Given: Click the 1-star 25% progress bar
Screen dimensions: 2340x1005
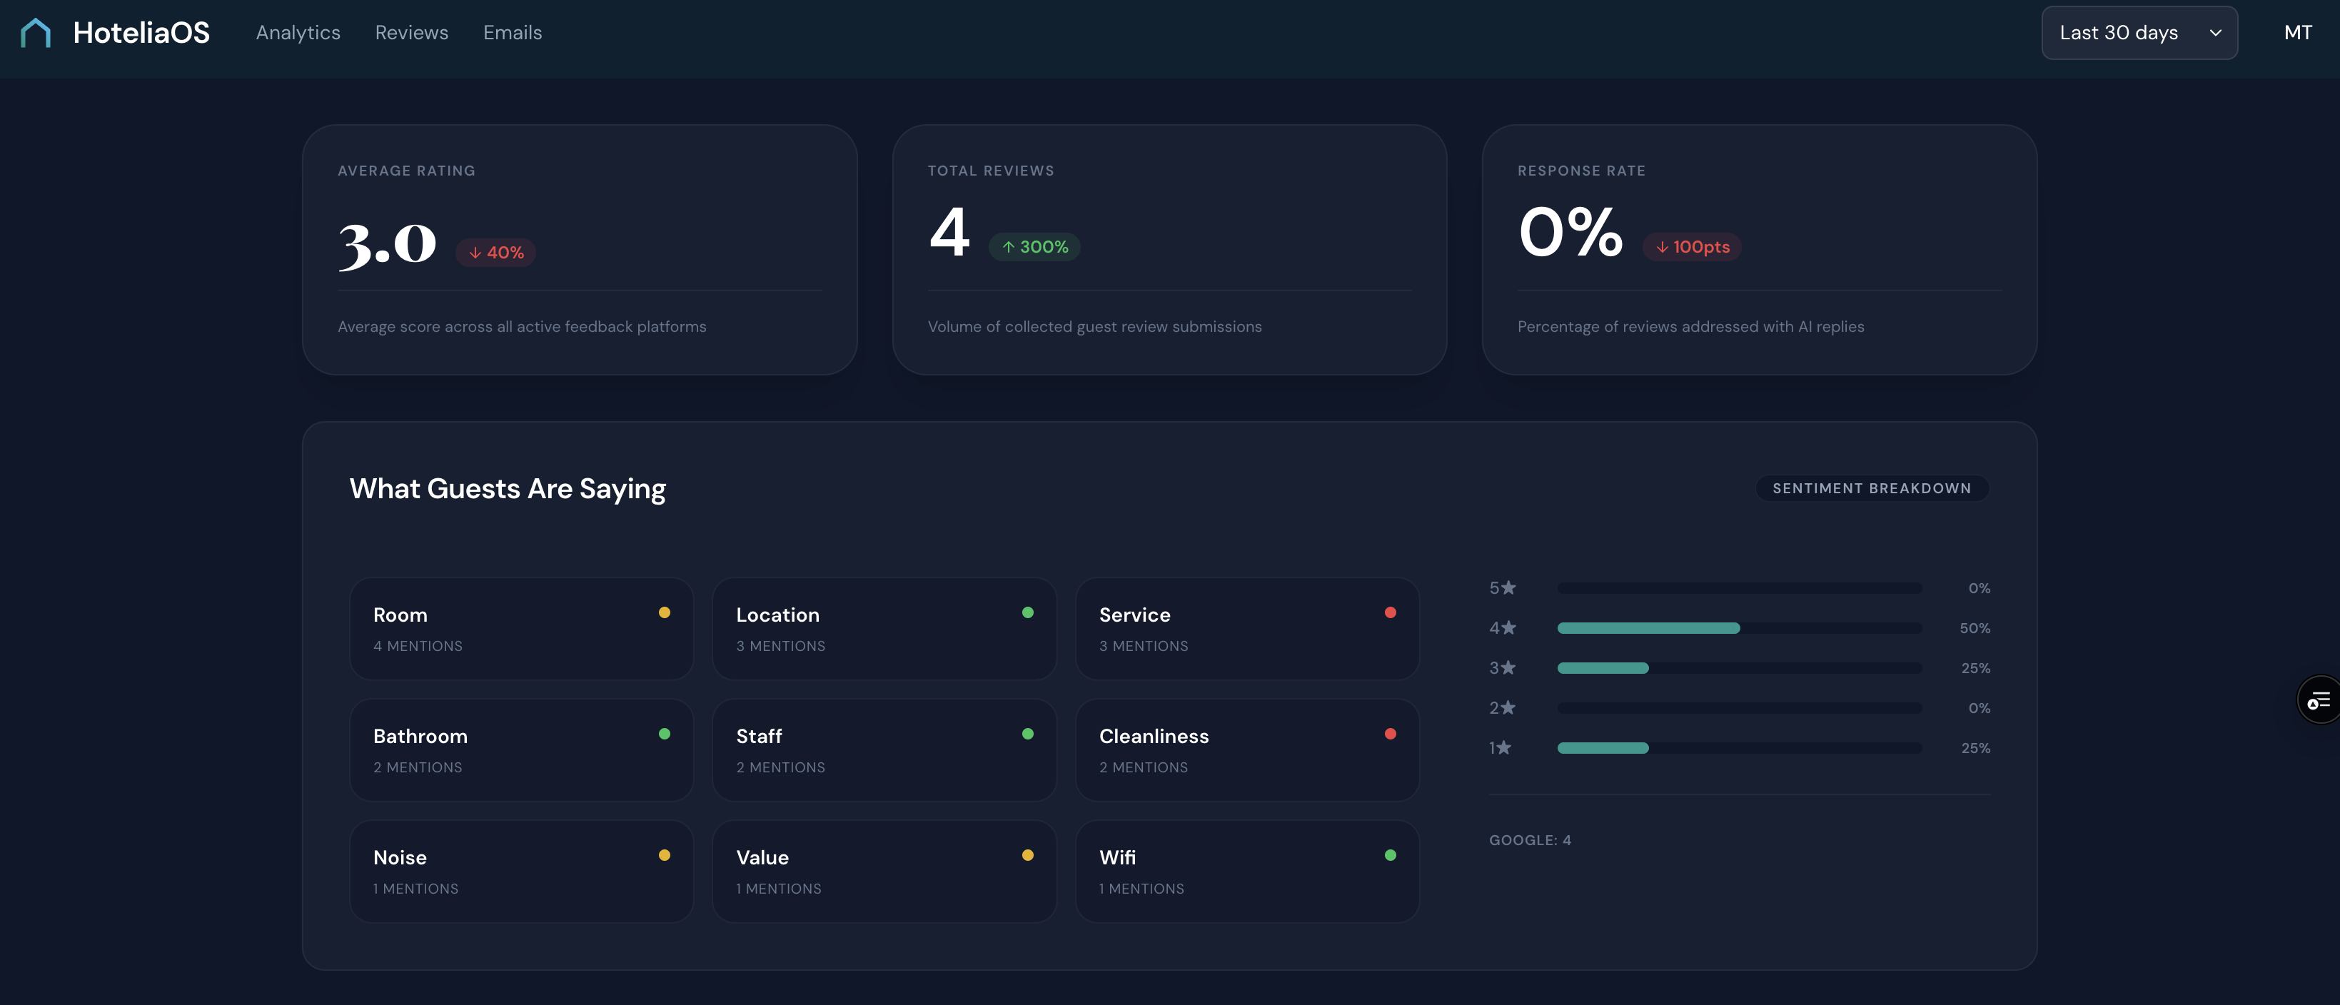Looking at the screenshot, I should point(1739,748).
